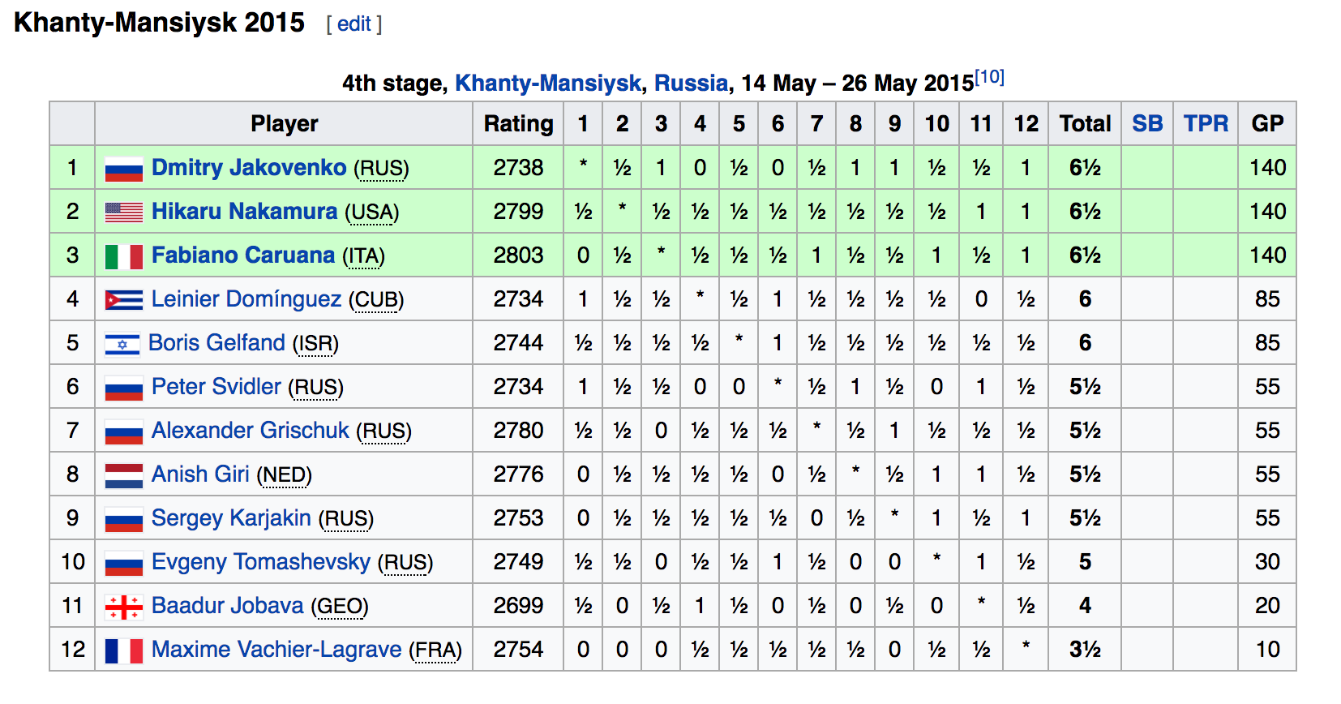The image size is (1341, 704).
Task: Select Hikaru Nakamura's name link
Action: [x=244, y=211]
